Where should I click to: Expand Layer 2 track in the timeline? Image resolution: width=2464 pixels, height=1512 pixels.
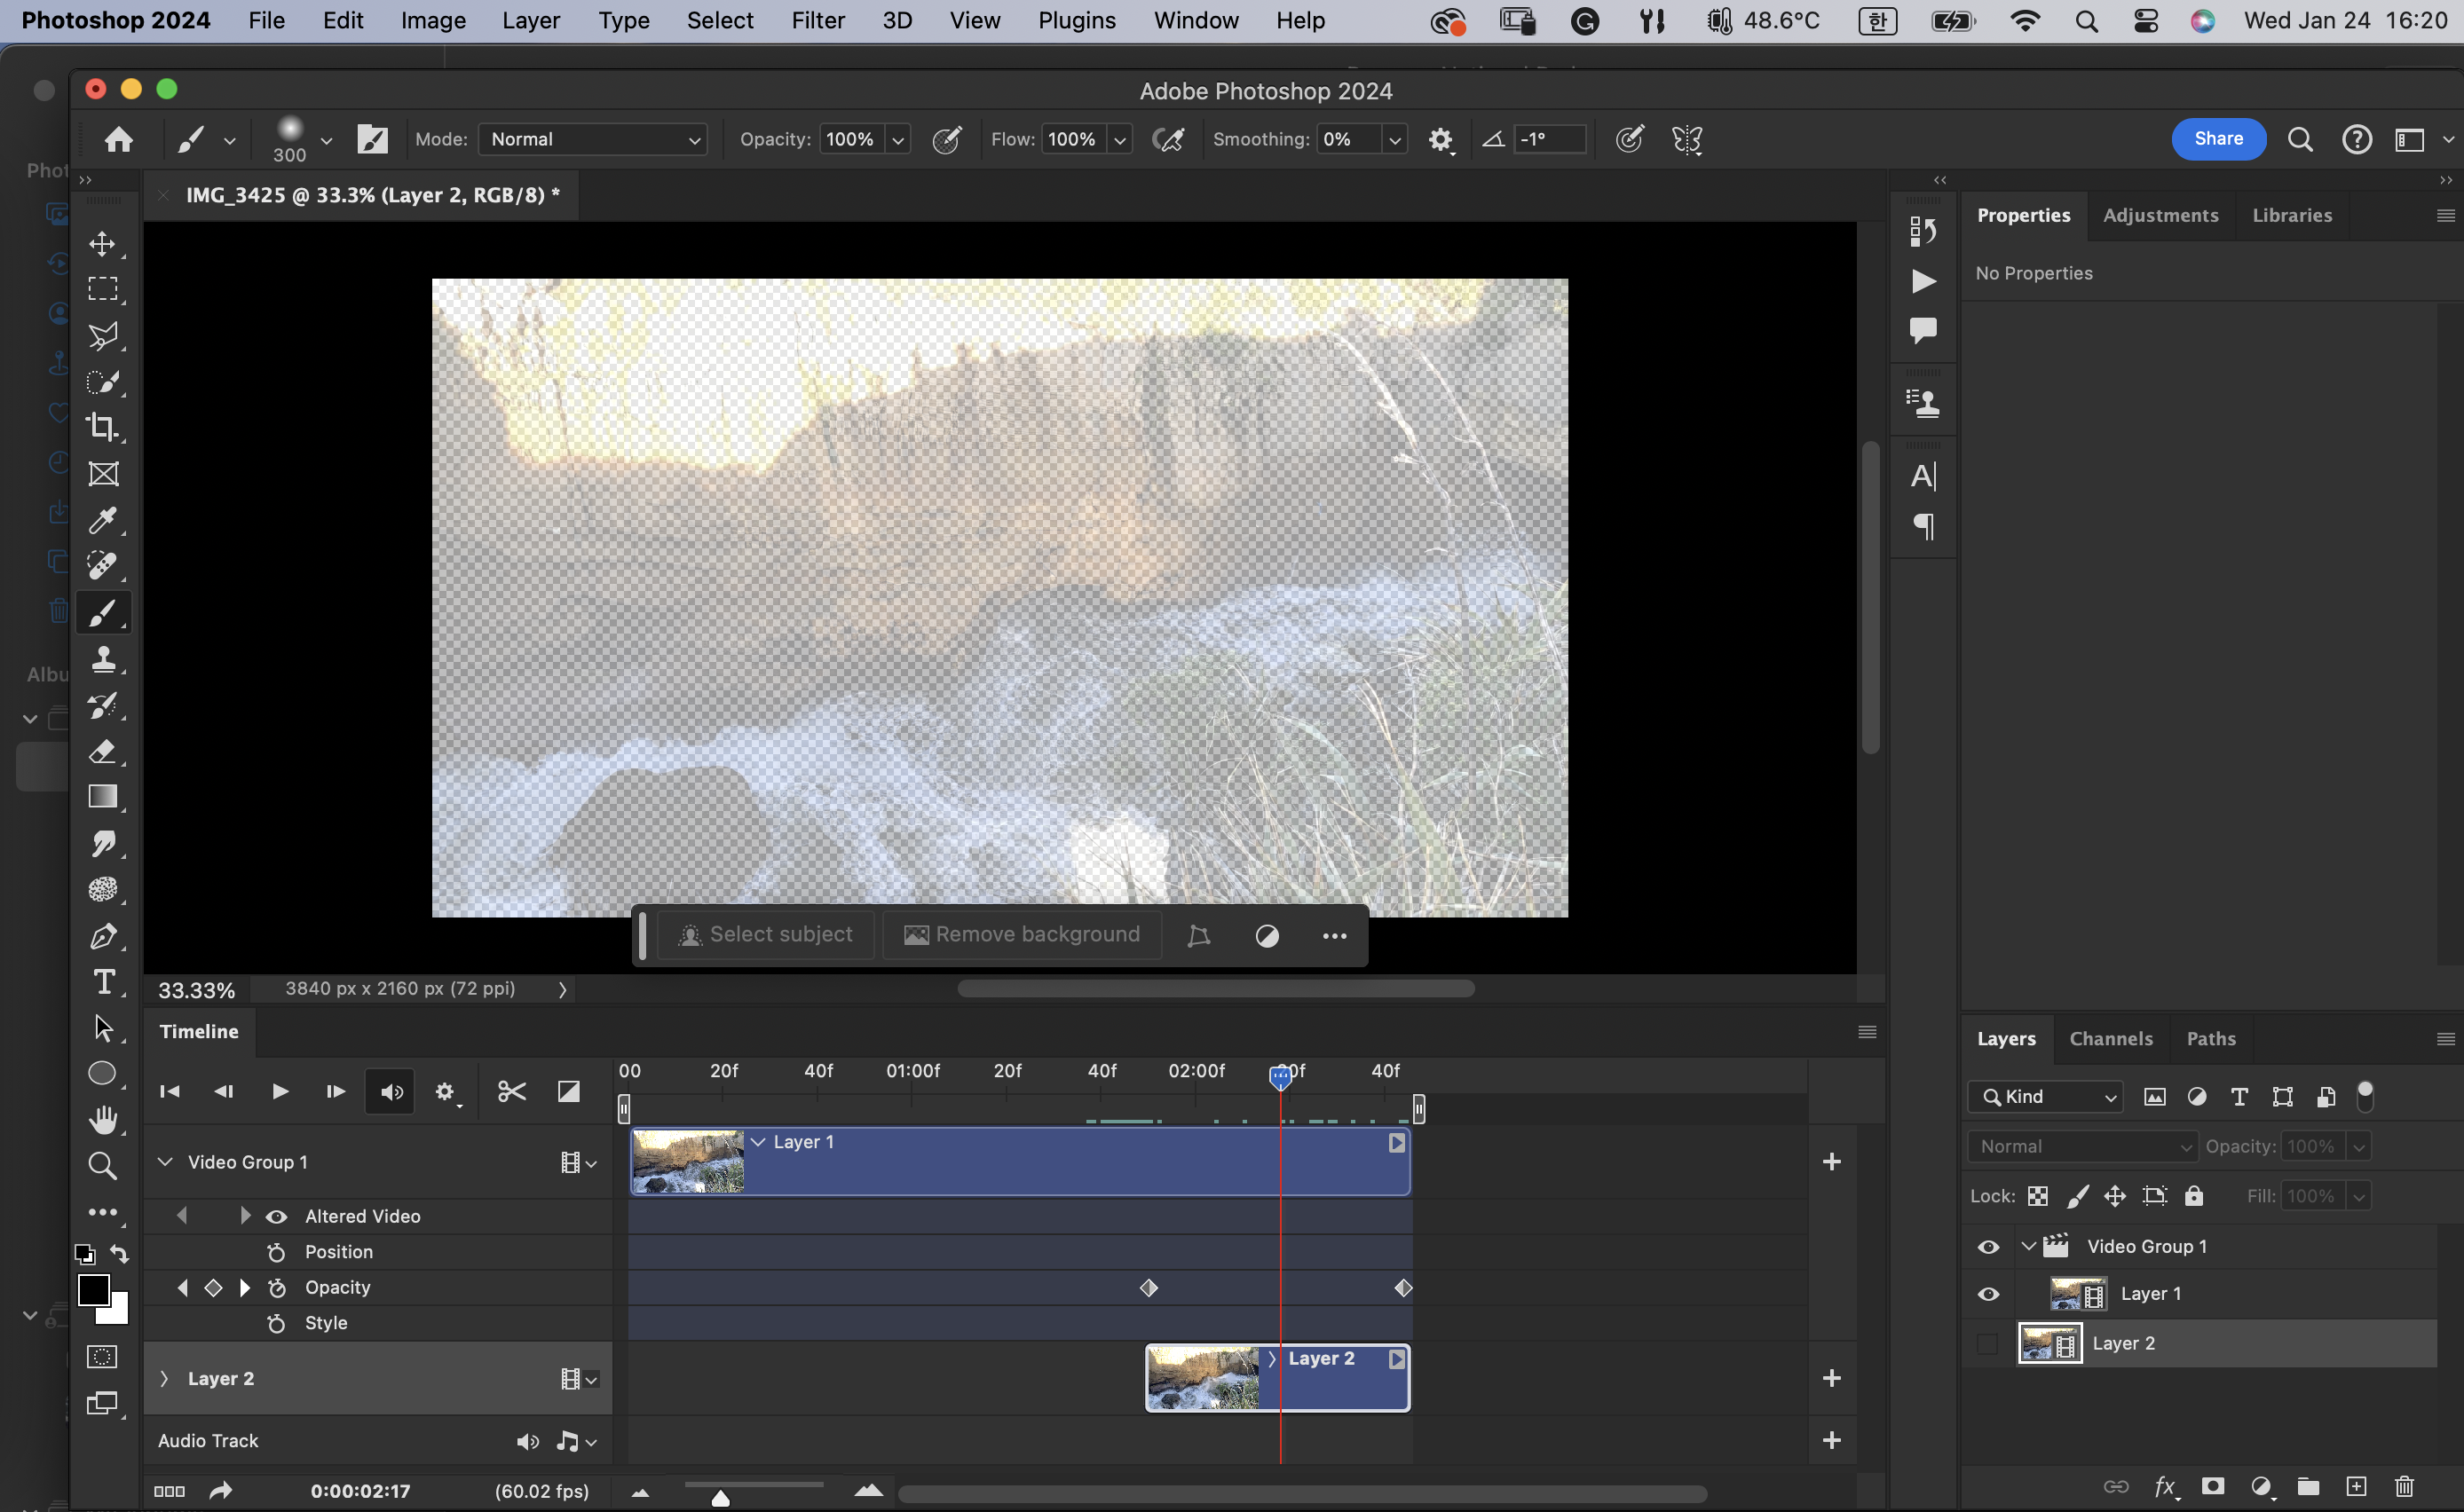pos(164,1379)
